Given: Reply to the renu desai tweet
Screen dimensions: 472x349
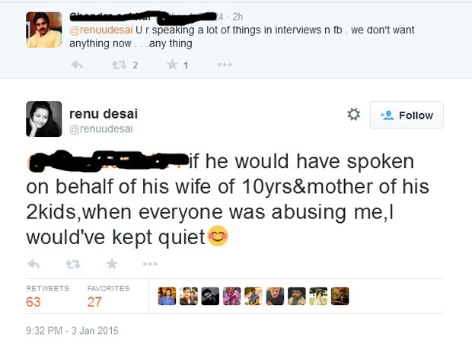Looking at the screenshot, I should (33, 264).
